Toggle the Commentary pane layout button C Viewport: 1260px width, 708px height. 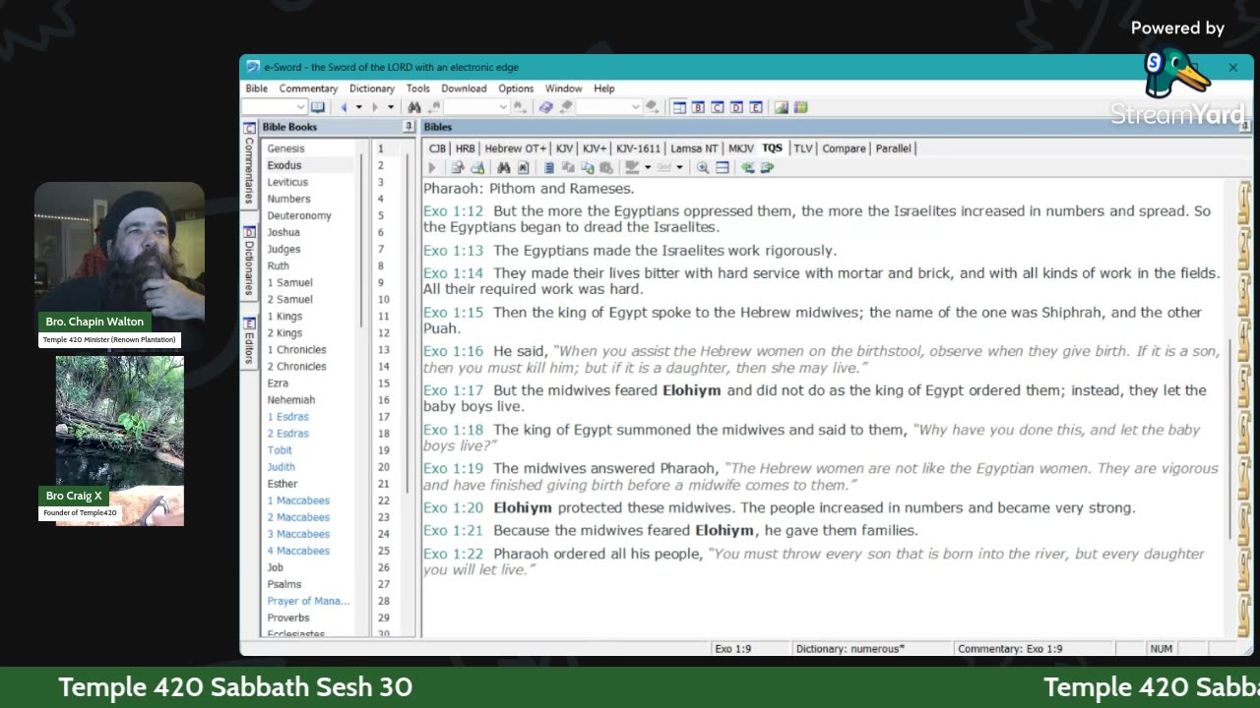718,107
